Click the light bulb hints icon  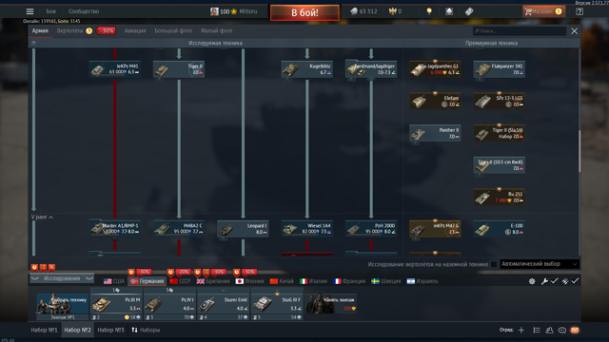click(x=429, y=11)
